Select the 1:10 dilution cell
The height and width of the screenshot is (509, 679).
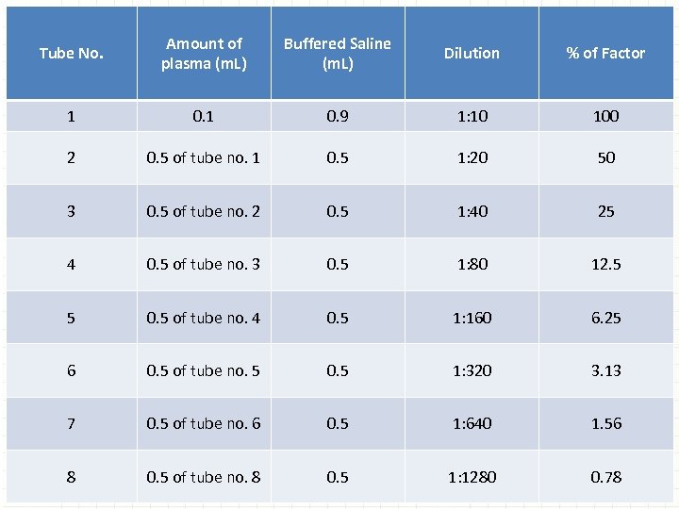[472, 116]
